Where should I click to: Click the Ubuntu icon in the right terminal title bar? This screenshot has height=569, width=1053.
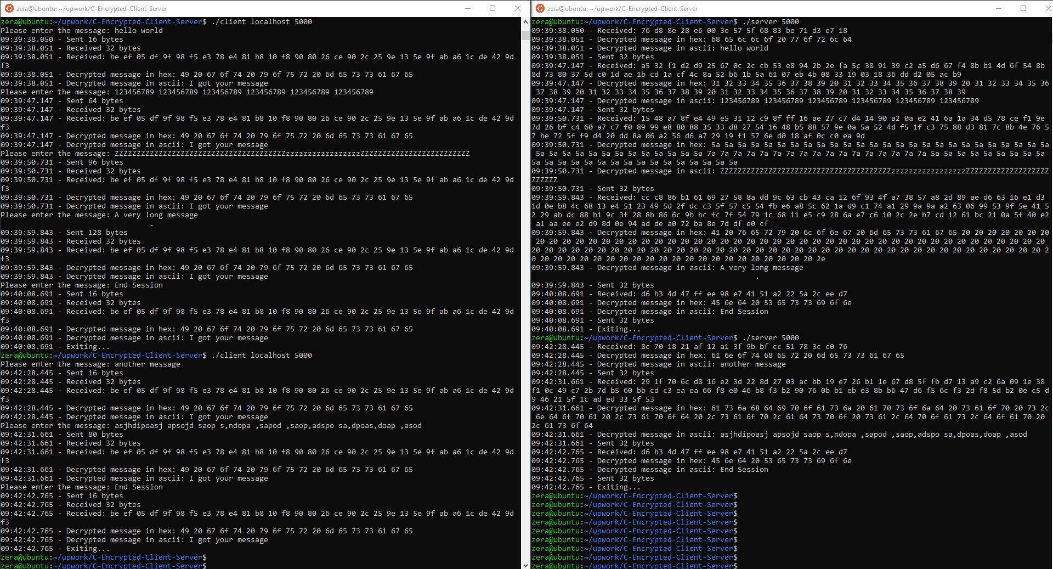pos(540,8)
